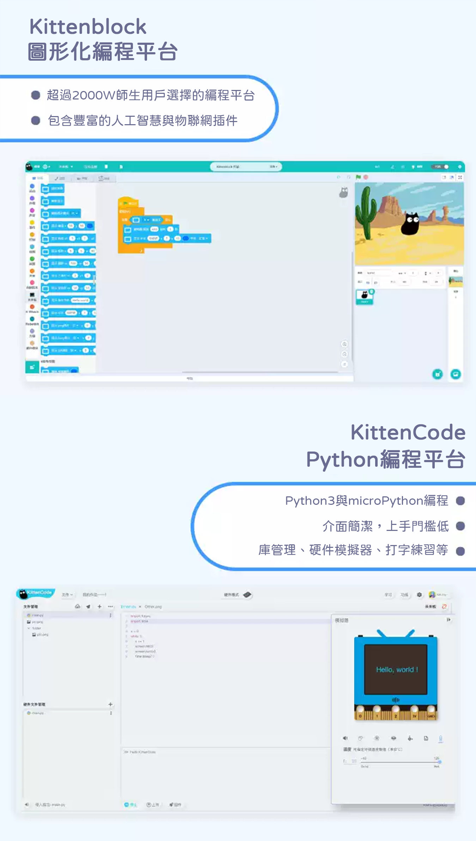
Task: Click the green flag run icon in Kittenblock
Action: [x=358, y=177]
